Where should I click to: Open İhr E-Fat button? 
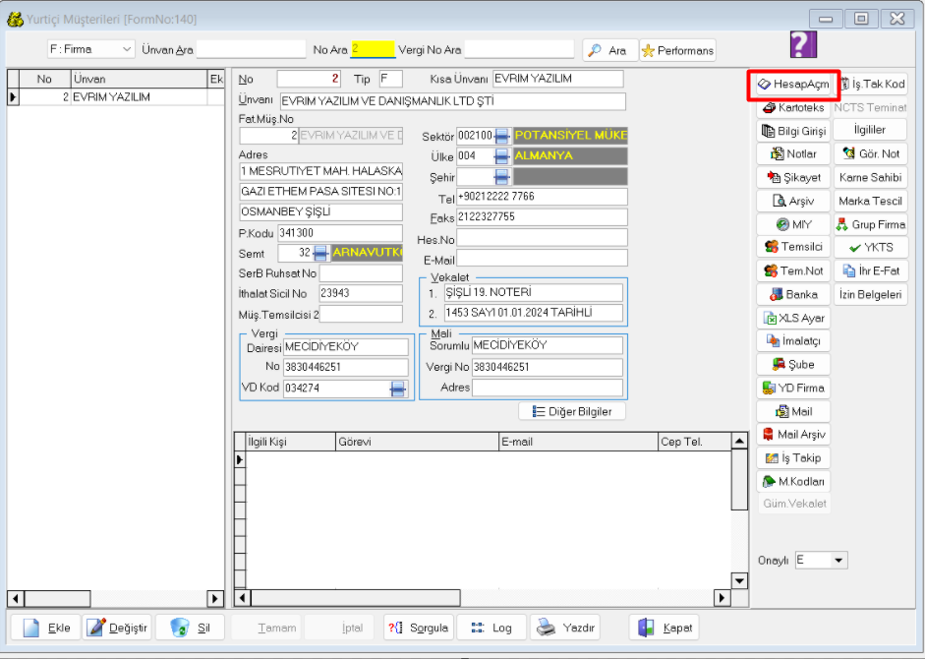tap(871, 271)
